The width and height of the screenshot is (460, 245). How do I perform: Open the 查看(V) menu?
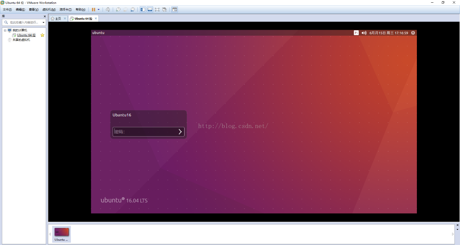[x=33, y=10]
